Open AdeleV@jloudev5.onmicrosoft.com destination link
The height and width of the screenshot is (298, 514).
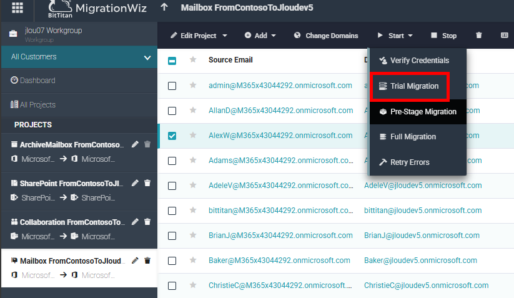(x=423, y=185)
